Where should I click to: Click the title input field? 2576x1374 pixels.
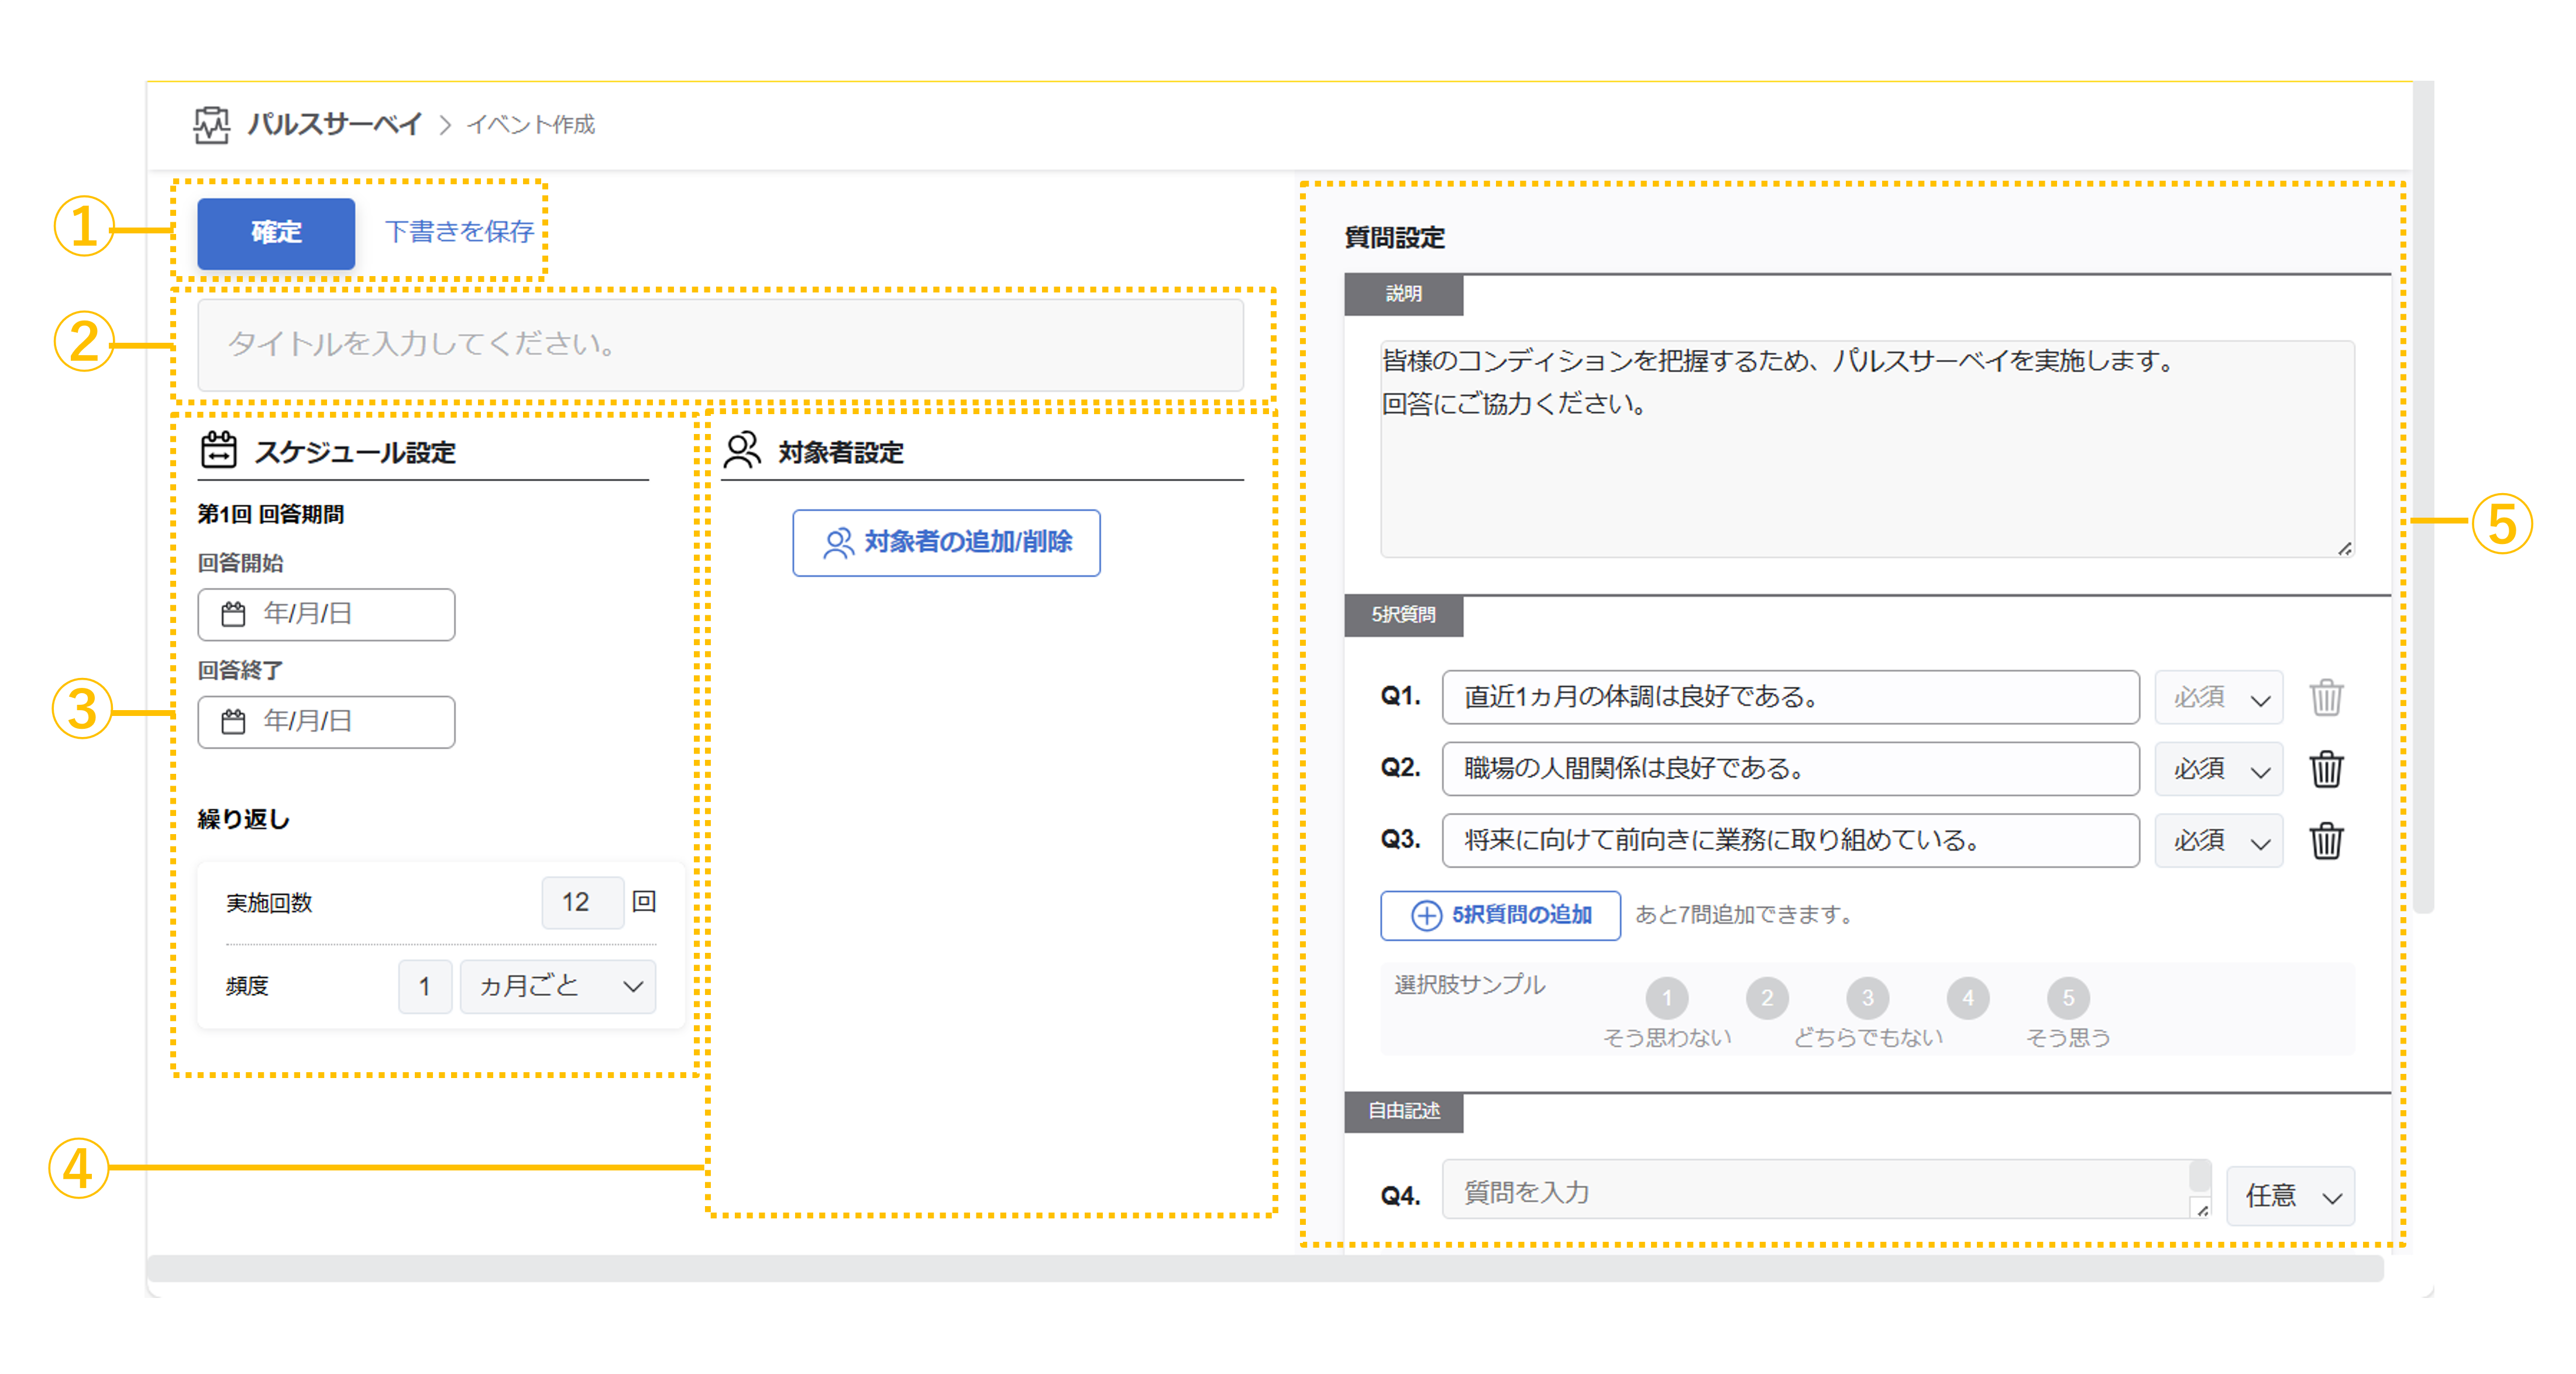click(720, 345)
